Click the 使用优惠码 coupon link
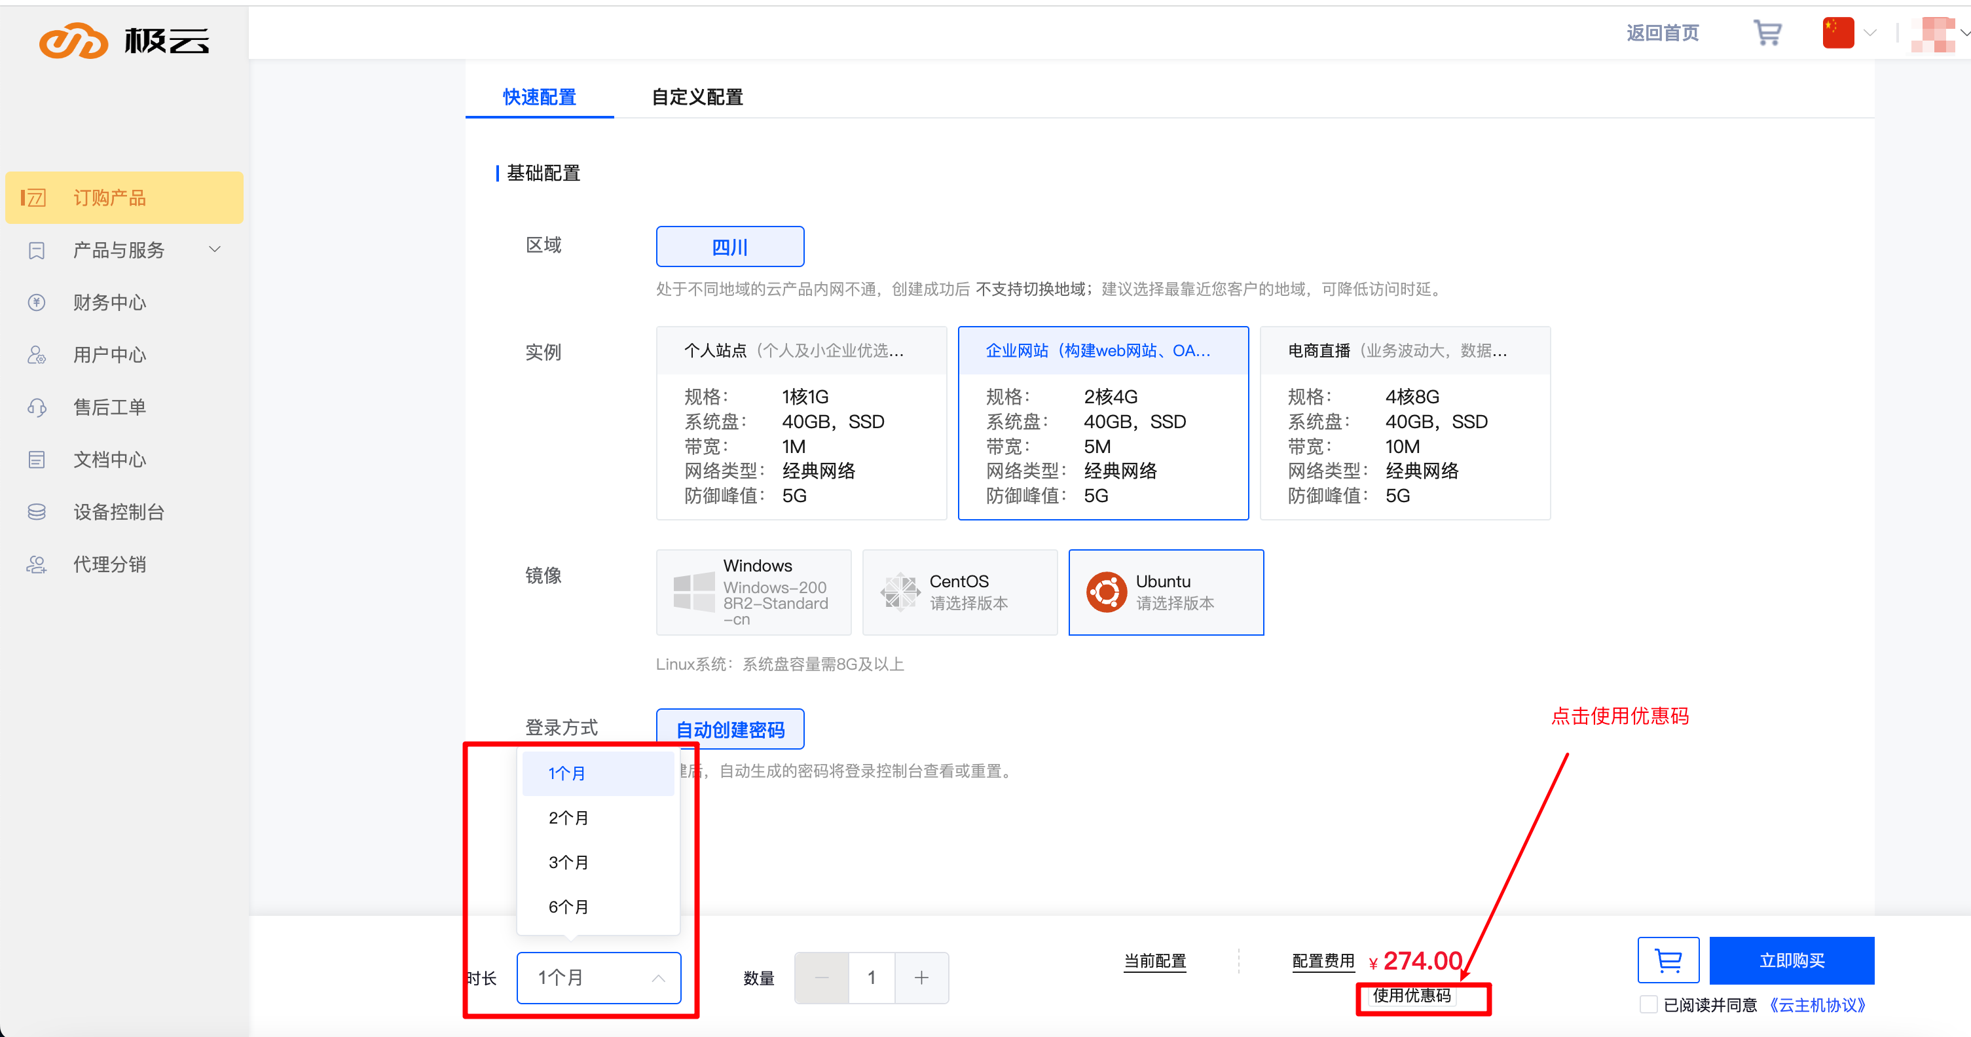This screenshot has height=1037, width=1971. [1411, 996]
